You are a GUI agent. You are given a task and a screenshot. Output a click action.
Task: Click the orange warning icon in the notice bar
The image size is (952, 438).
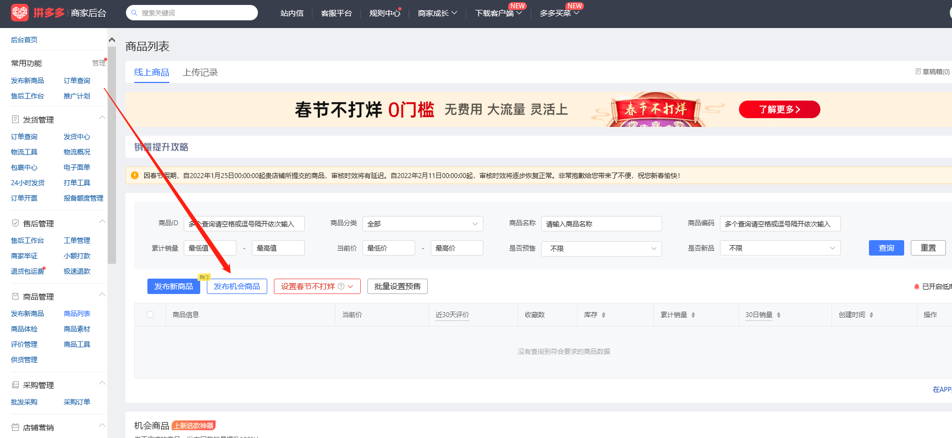(135, 175)
